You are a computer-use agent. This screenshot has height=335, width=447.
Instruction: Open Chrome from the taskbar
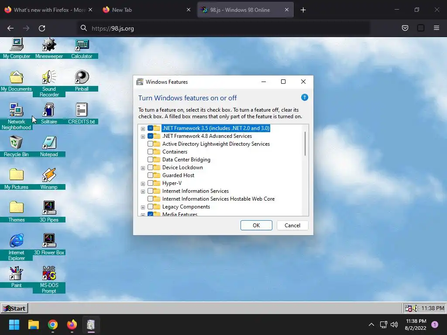53,325
